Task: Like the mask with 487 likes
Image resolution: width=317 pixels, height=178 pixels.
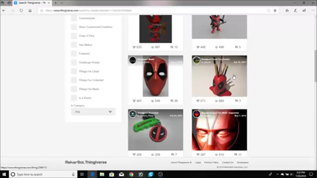Action: (x=134, y=101)
